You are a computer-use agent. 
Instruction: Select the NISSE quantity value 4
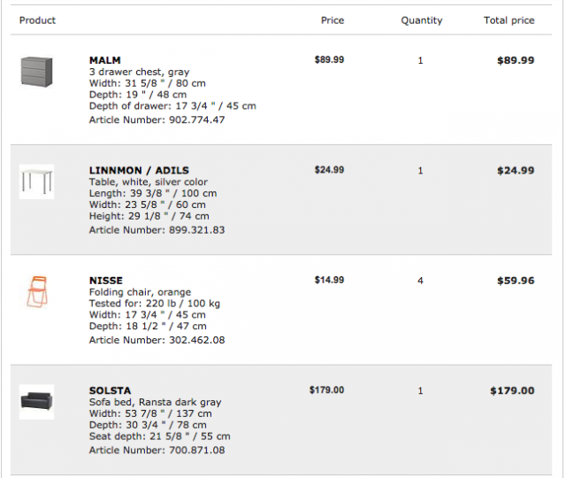[x=420, y=281]
